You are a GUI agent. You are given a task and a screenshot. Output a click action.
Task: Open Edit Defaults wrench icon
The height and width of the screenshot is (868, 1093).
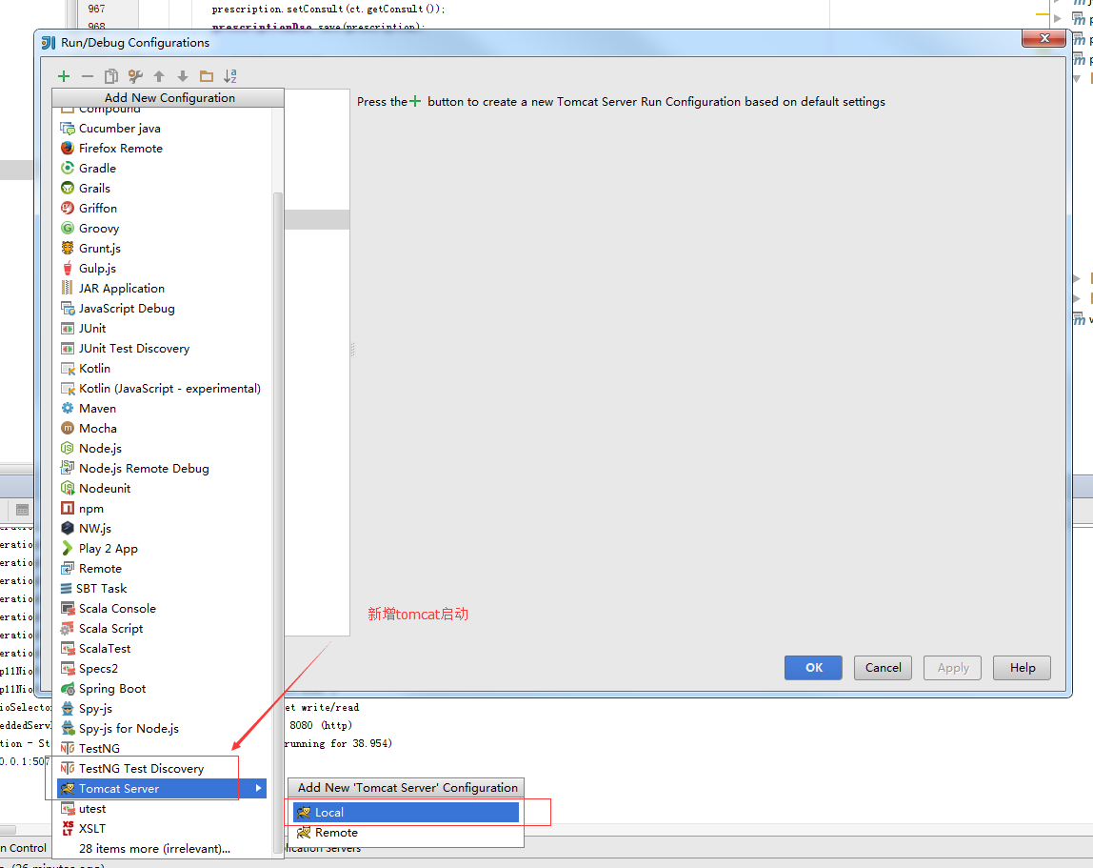pos(135,76)
